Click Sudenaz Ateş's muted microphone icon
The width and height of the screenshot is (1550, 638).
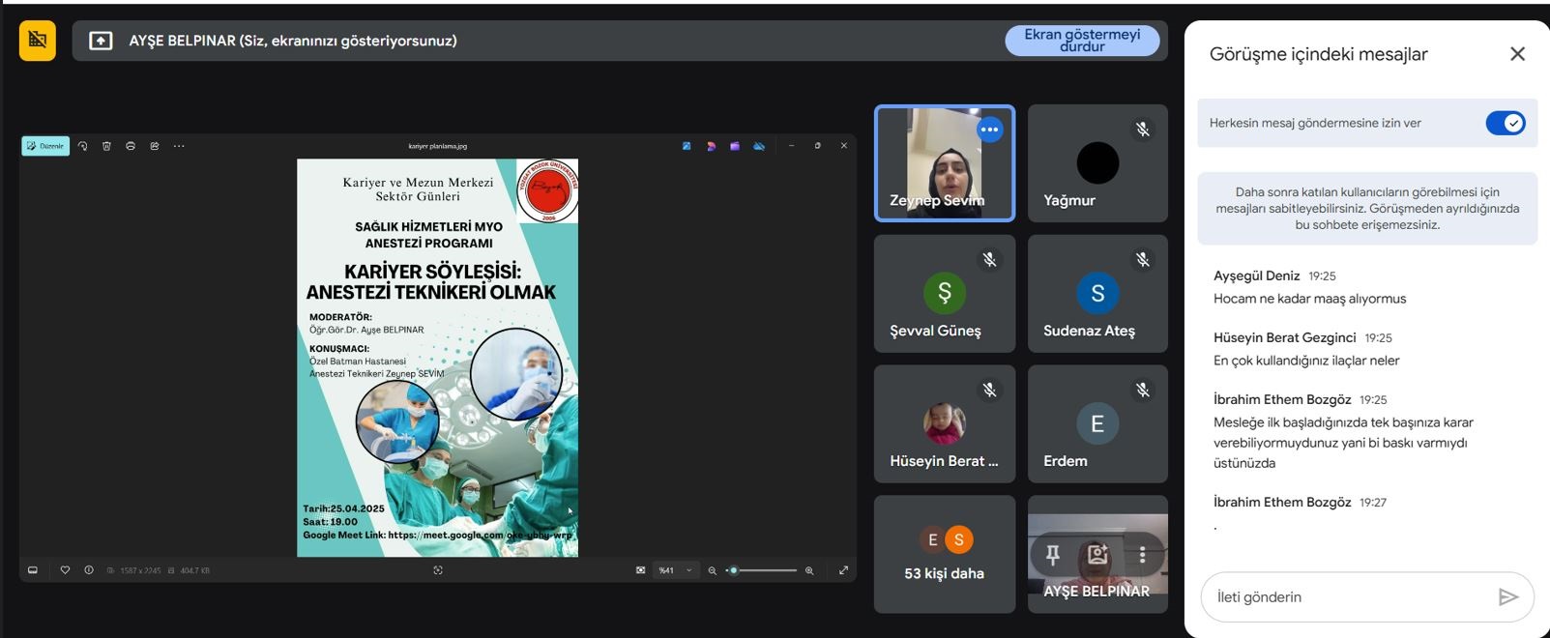[1143, 260]
